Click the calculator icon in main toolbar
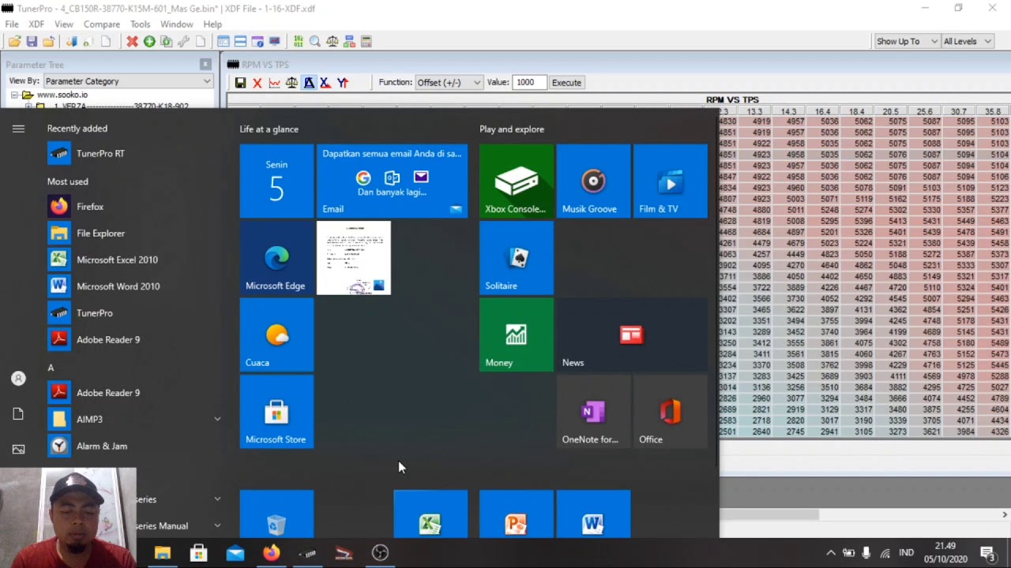The height and width of the screenshot is (568, 1011). pyautogui.click(x=366, y=42)
